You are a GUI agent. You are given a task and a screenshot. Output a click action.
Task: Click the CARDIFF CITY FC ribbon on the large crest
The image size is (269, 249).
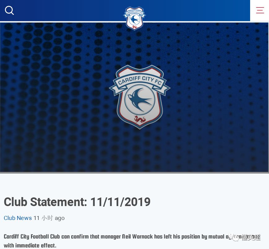pos(140,82)
